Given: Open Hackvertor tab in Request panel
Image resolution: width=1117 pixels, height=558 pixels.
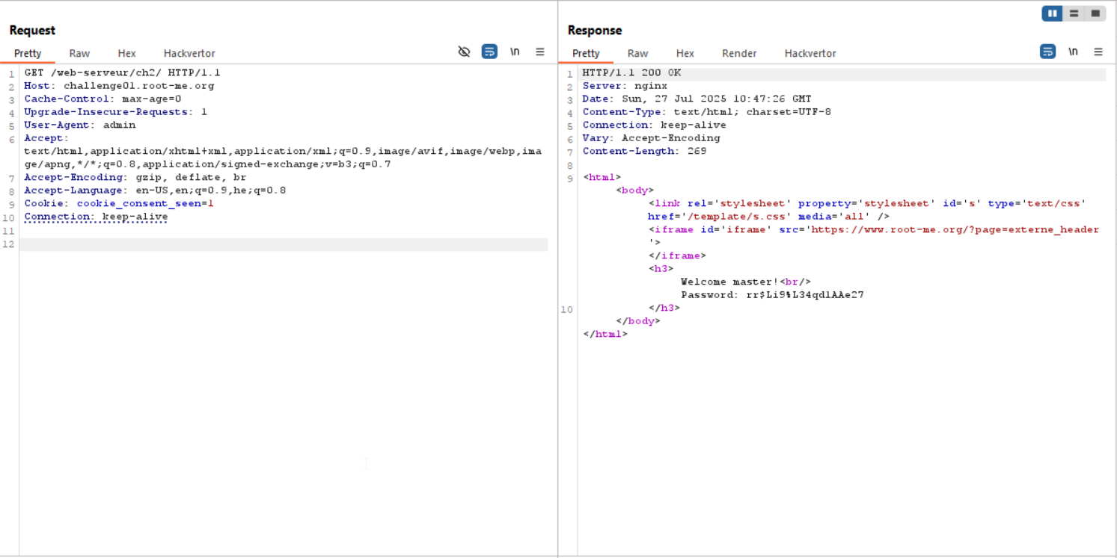Looking at the screenshot, I should click(189, 53).
